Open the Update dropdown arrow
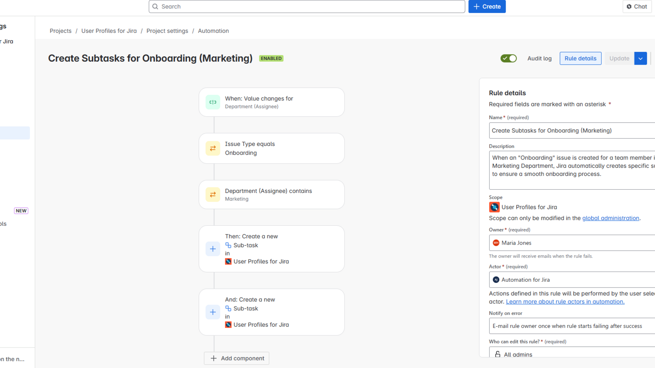Screen dimensions: 655x368 tap(641, 58)
